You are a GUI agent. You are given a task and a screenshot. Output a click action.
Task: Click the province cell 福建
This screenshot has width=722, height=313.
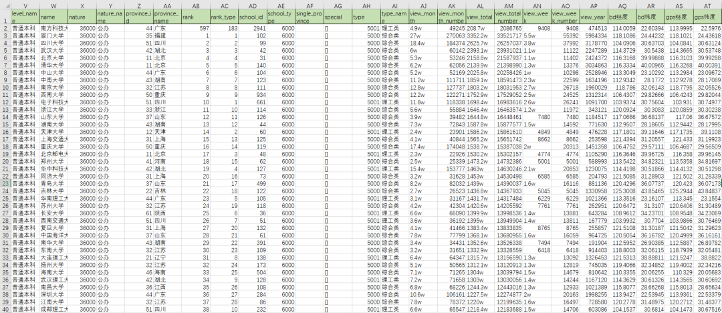click(167, 35)
